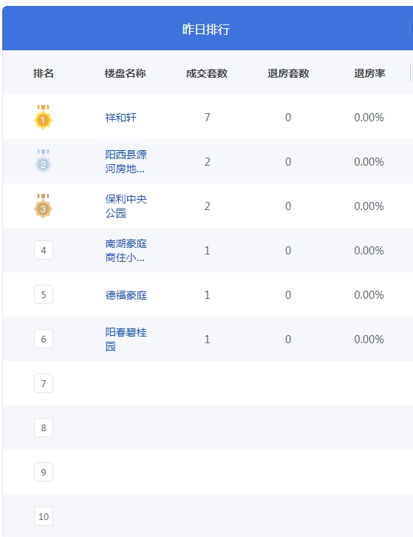Click 退房率 0.00% for 南湖豪庭商住小...
This screenshot has height=537, width=413.
click(x=369, y=250)
